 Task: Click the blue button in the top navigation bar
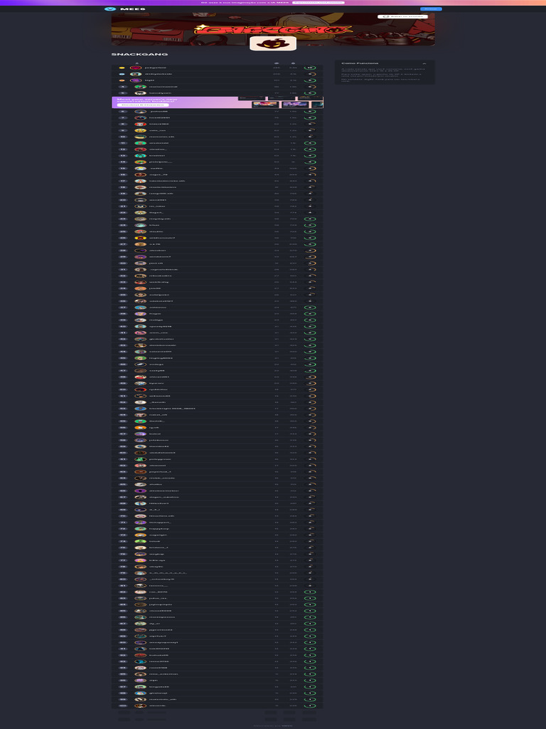[431, 9]
